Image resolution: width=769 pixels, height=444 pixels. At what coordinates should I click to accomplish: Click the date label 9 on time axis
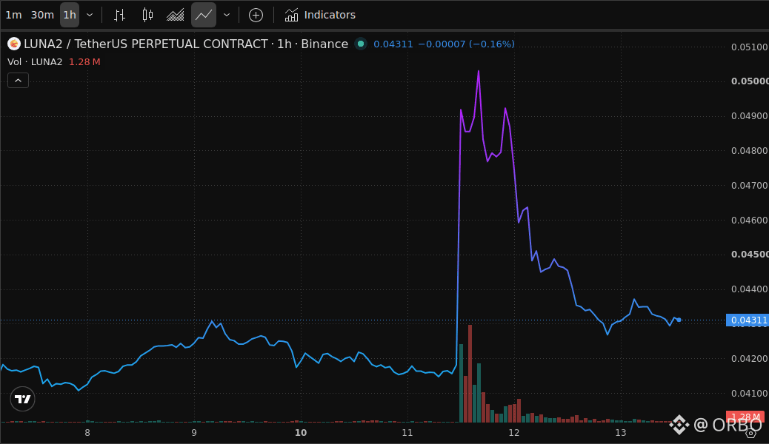[194, 433]
